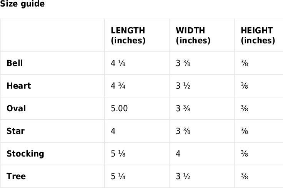
Task: Select Bell width value 3 ⅜
Action: pos(183,63)
